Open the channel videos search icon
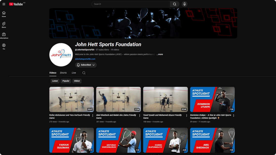The height and width of the screenshot is (155, 276). coord(84,73)
